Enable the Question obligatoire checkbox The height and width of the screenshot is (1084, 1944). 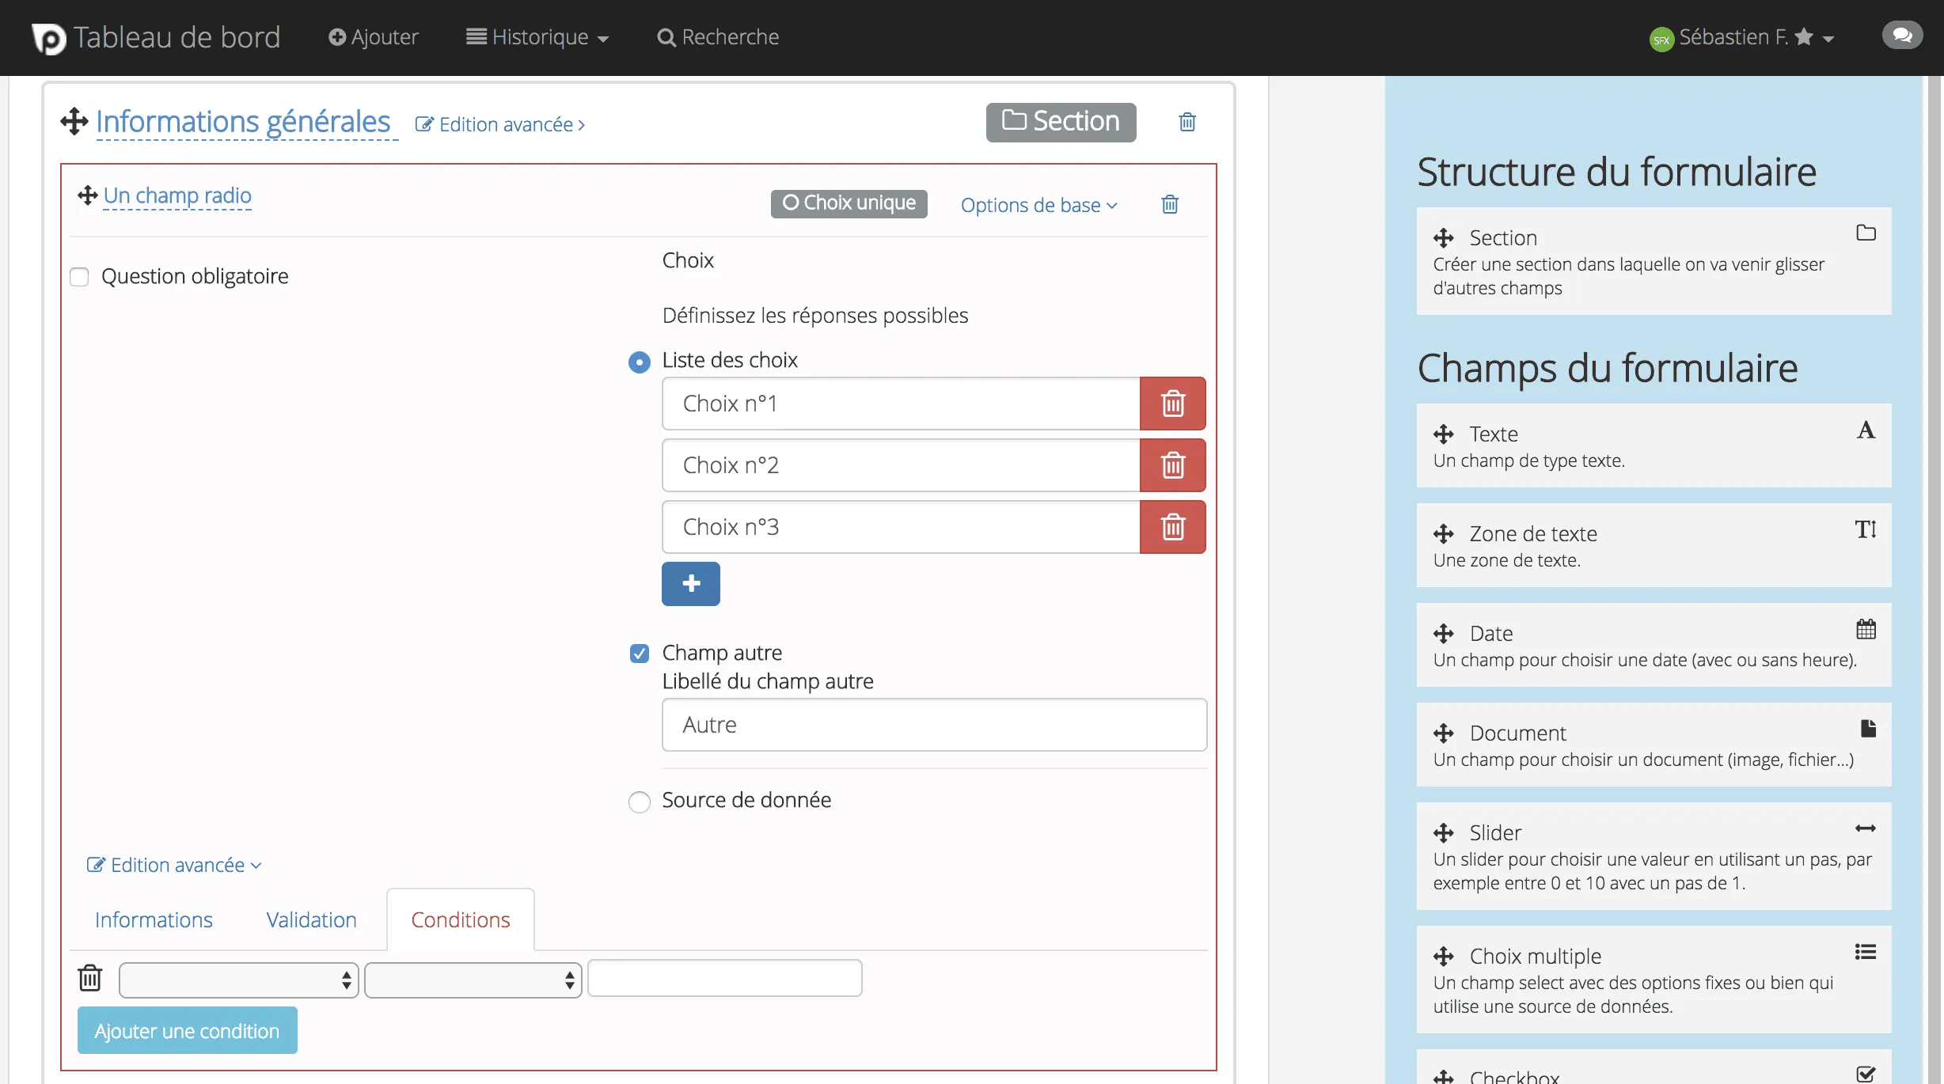point(79,277)
